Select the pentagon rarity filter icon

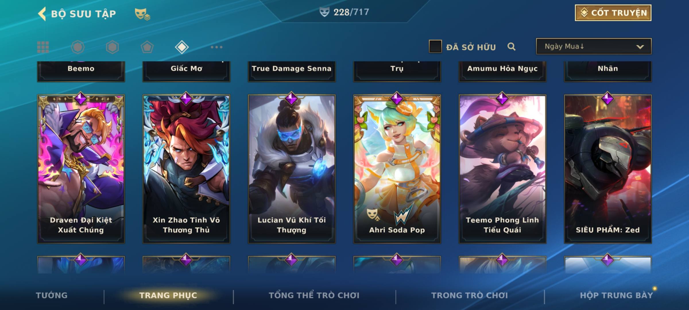[147, 47]
